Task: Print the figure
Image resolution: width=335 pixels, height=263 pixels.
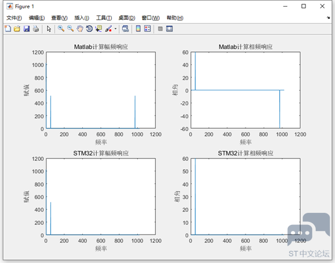Action: coord(36,28)
